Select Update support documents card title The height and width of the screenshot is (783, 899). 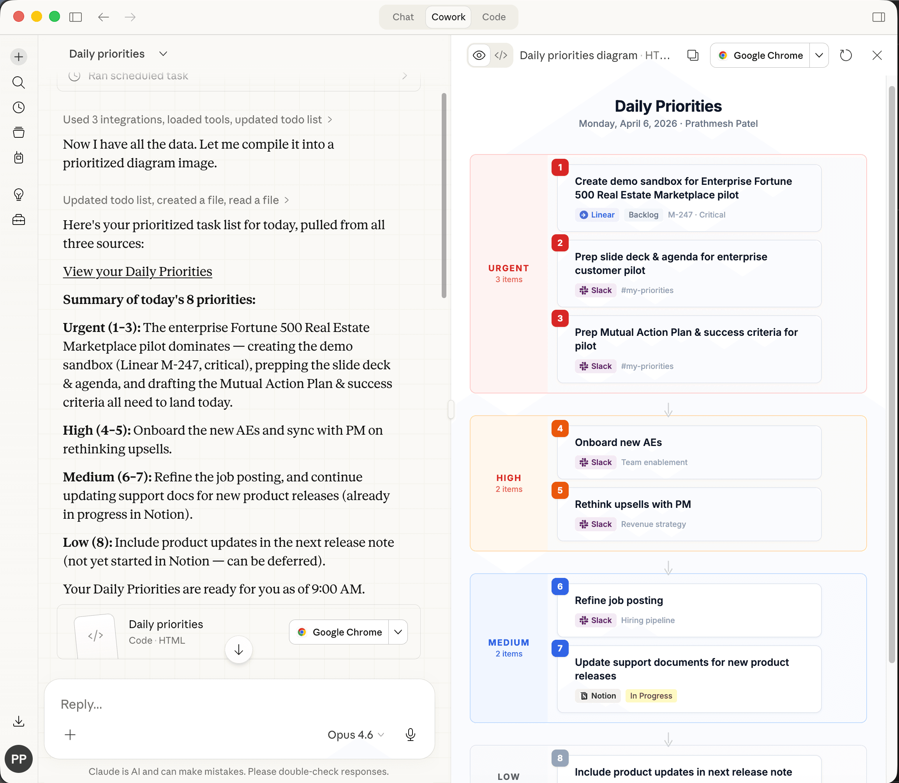682,669
